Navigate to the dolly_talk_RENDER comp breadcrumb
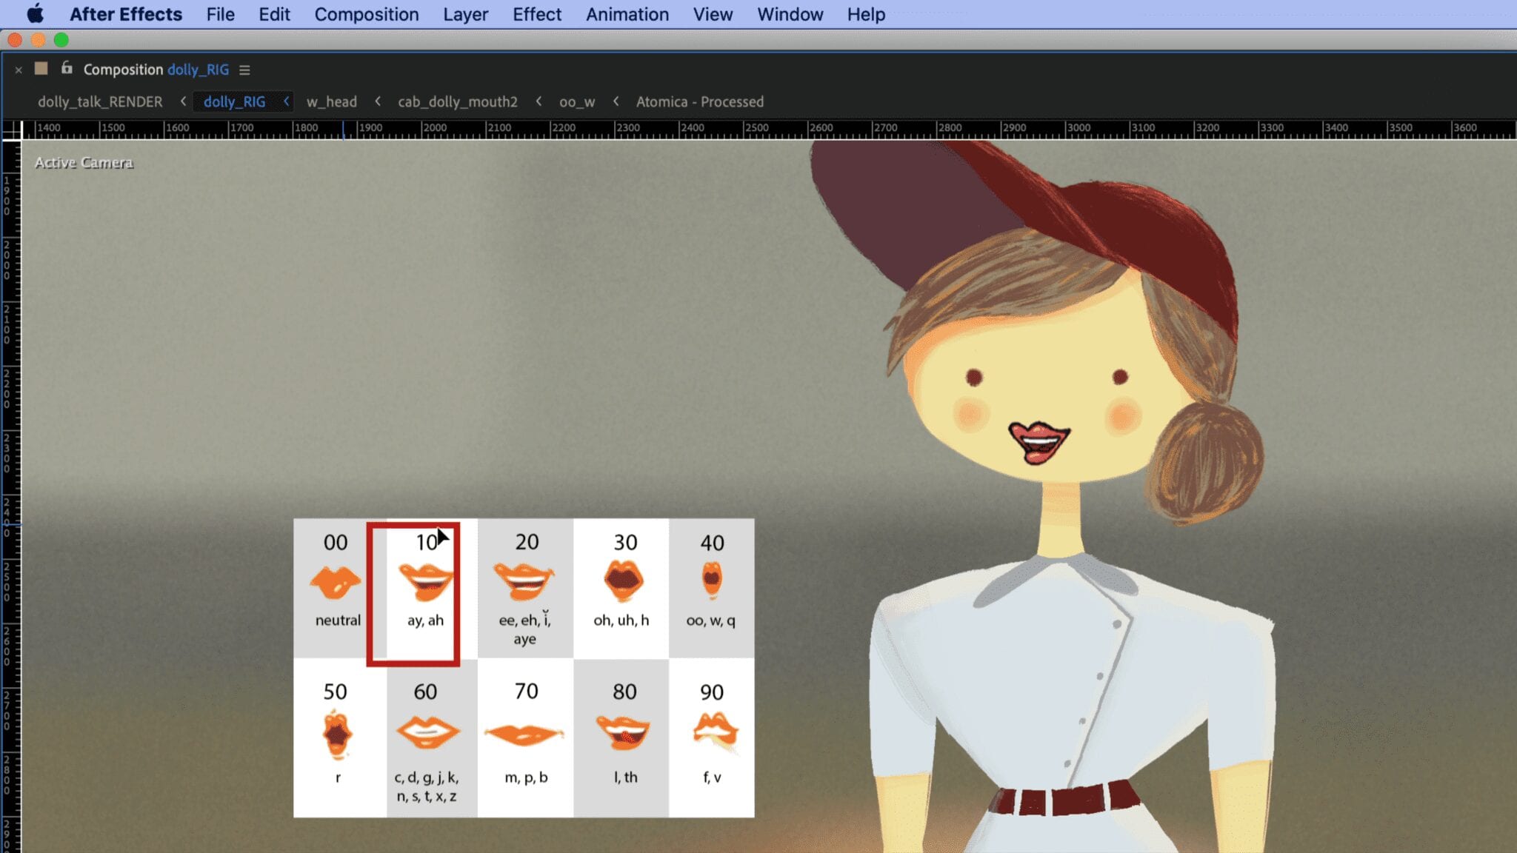Viewport: 1517px width, 853px height. coord(100,101)
